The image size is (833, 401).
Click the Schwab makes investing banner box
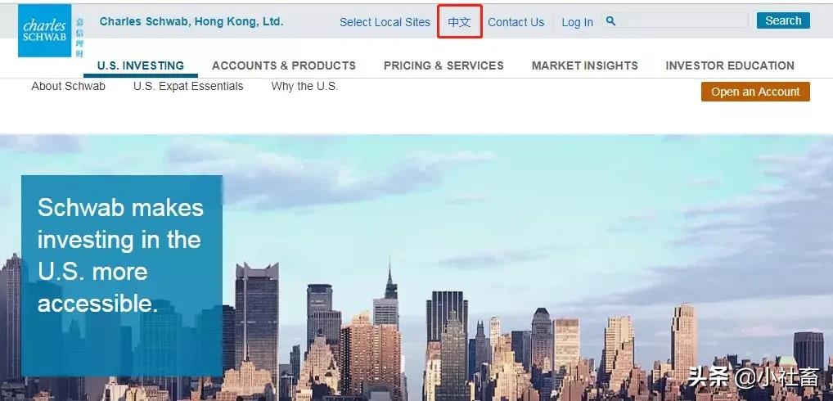pos(122,276)
